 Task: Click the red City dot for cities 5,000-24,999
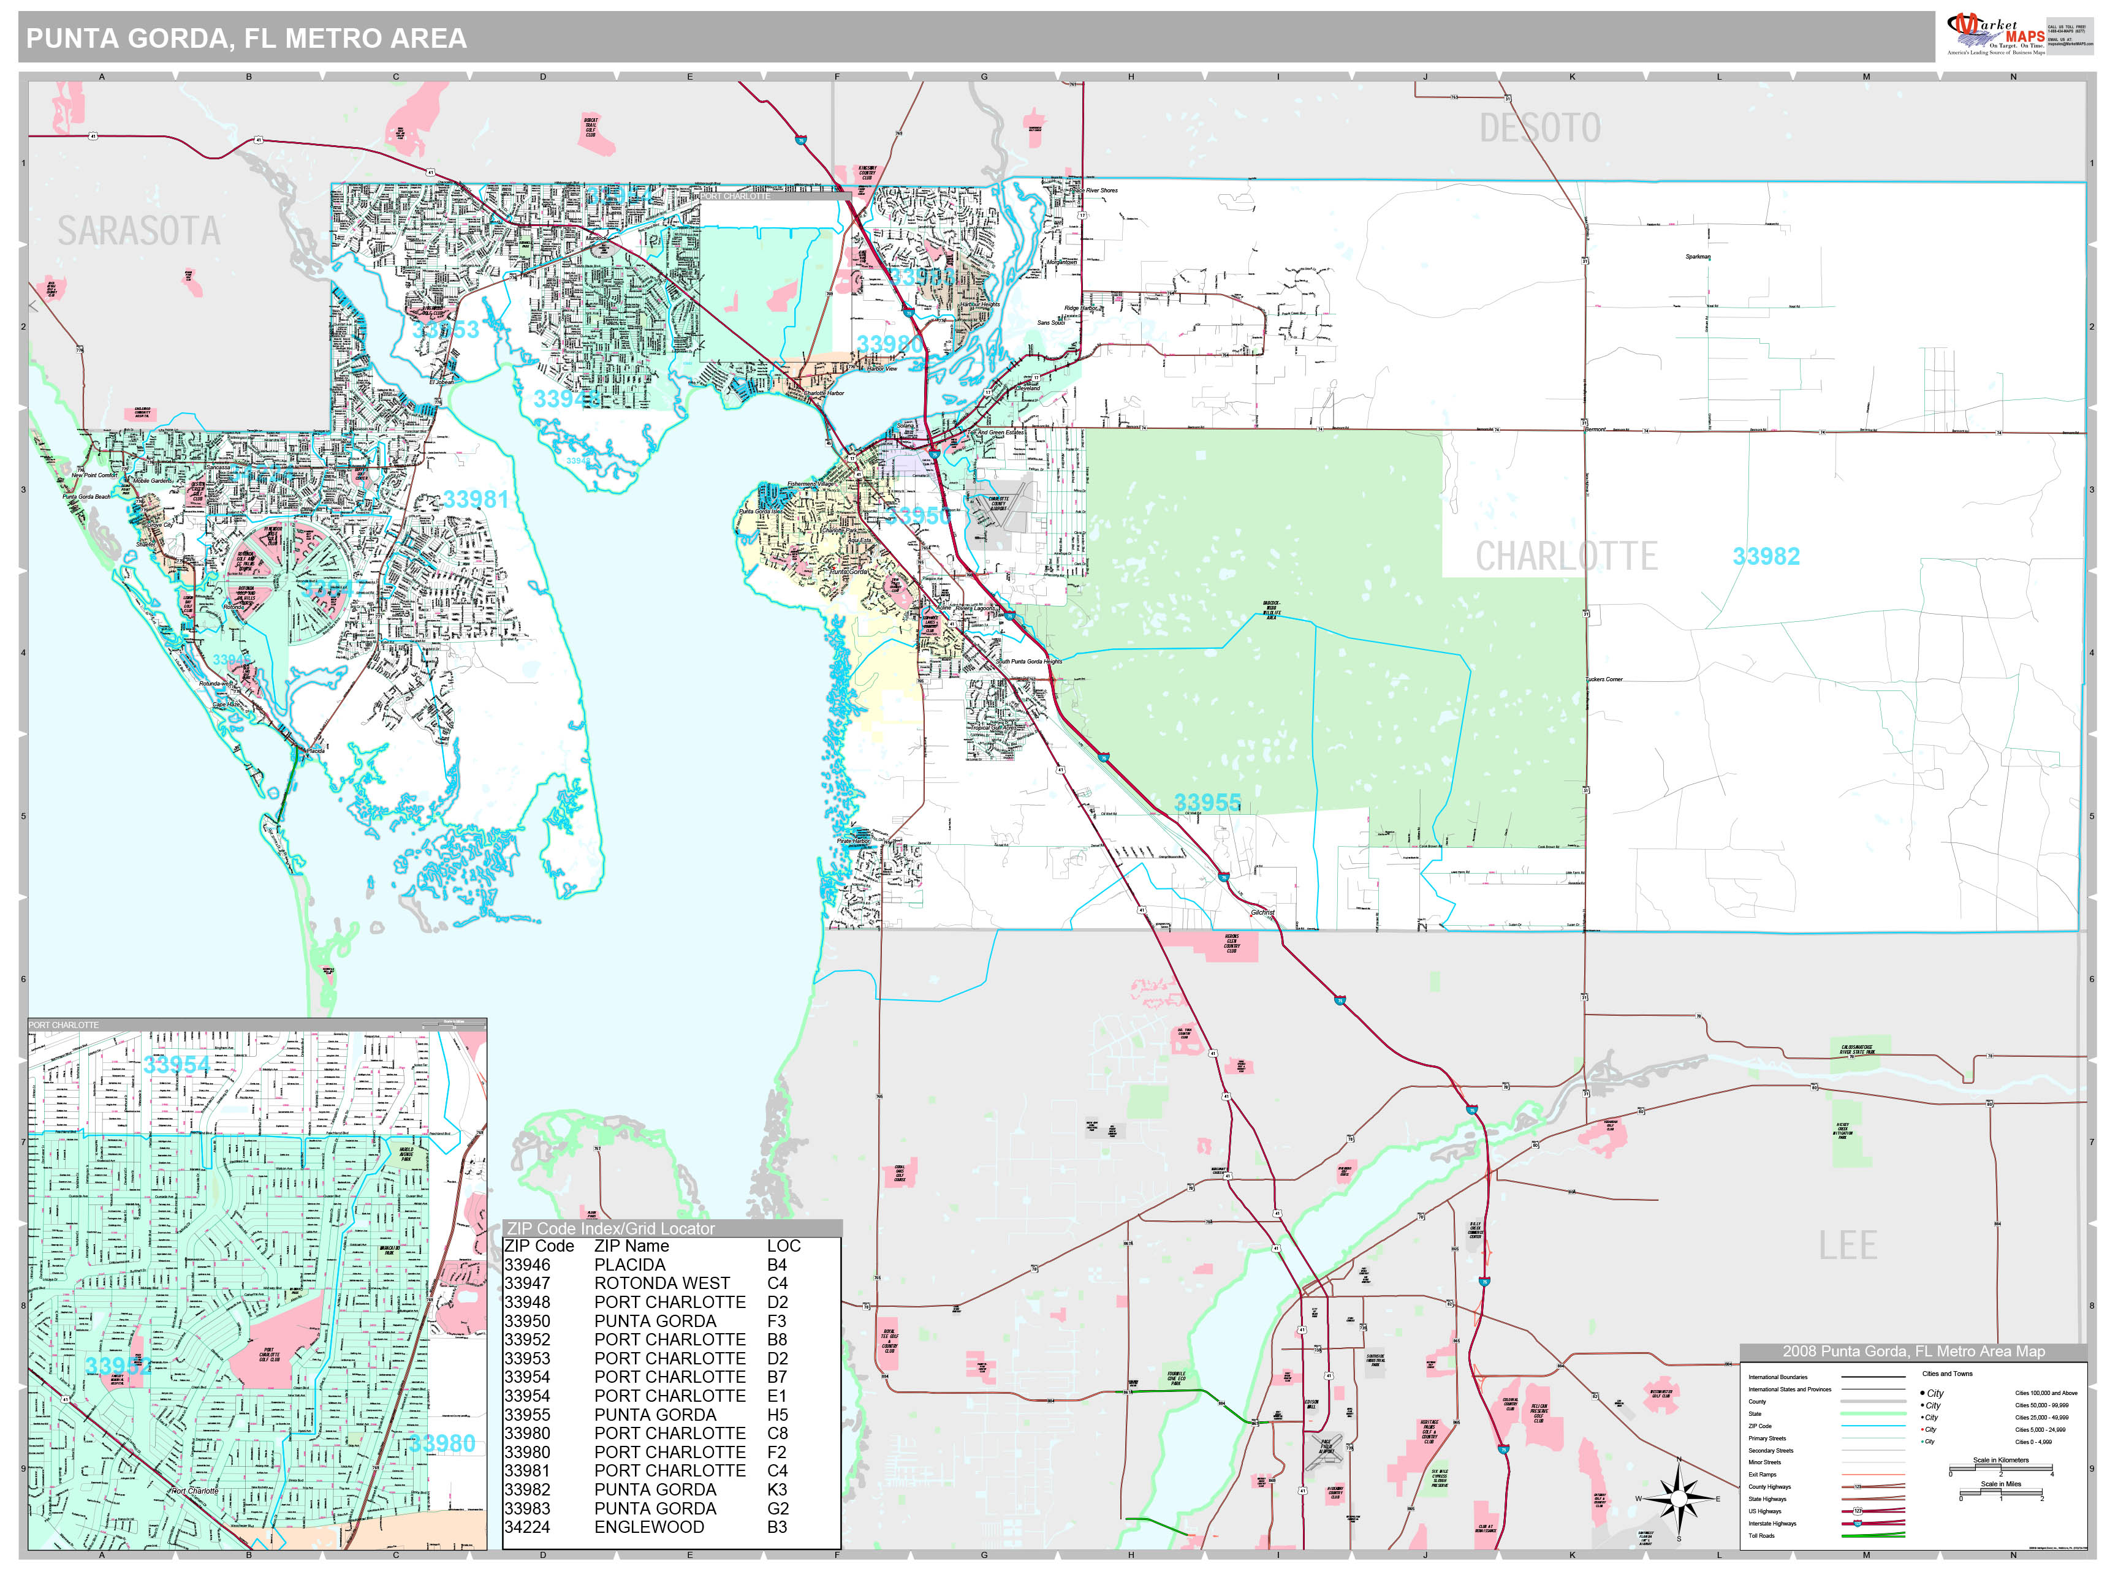click(x=1922, y=1429)
